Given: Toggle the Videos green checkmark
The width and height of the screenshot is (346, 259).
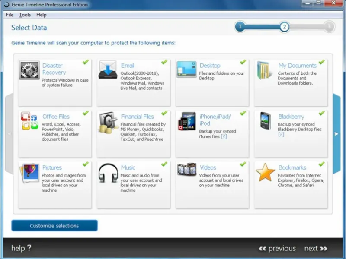Looking at the screenshot, I should pos(243,164).
